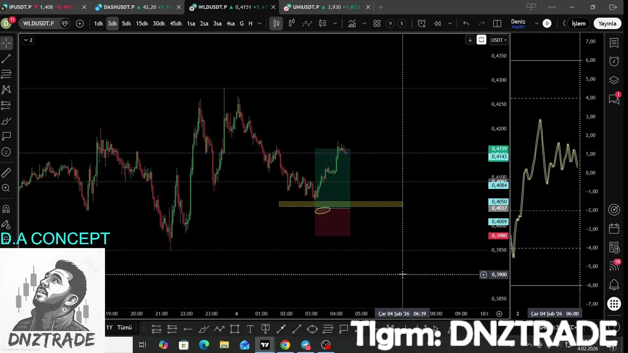Select the 1dk timeframe
The height and width of the screenshot is (353, 628).
click(x=99, y=24)
